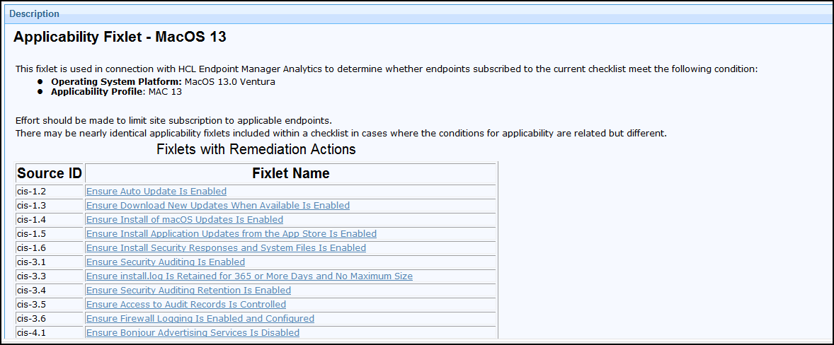Open Ensure Install of macOS Updates link
The height and width of the screenshot is (345, 834).
pos(185,219)
